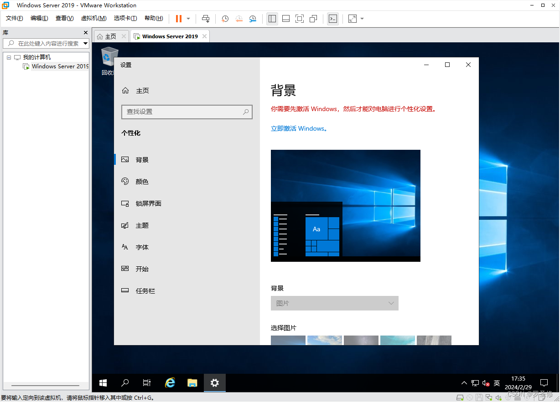Click the hard disk status icon in VMware

point(460,397)
